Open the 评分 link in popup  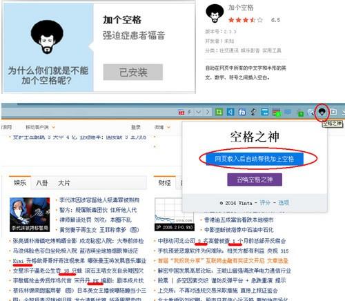[265, 203]
